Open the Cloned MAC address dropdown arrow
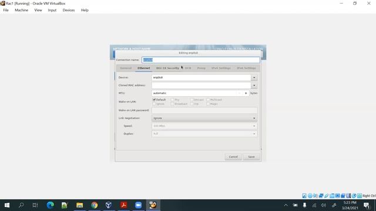The image size is (376, 211). click(x=254, y=86)
